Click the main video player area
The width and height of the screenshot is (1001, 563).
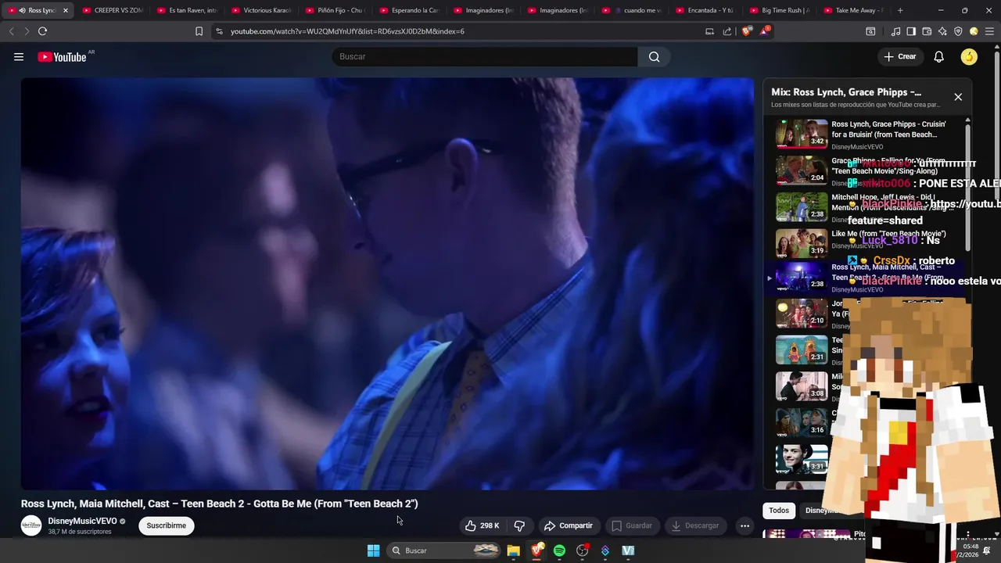tap(387, 283)
